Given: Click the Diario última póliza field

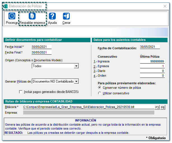Looking at the screenshot, I should [152, 71].
